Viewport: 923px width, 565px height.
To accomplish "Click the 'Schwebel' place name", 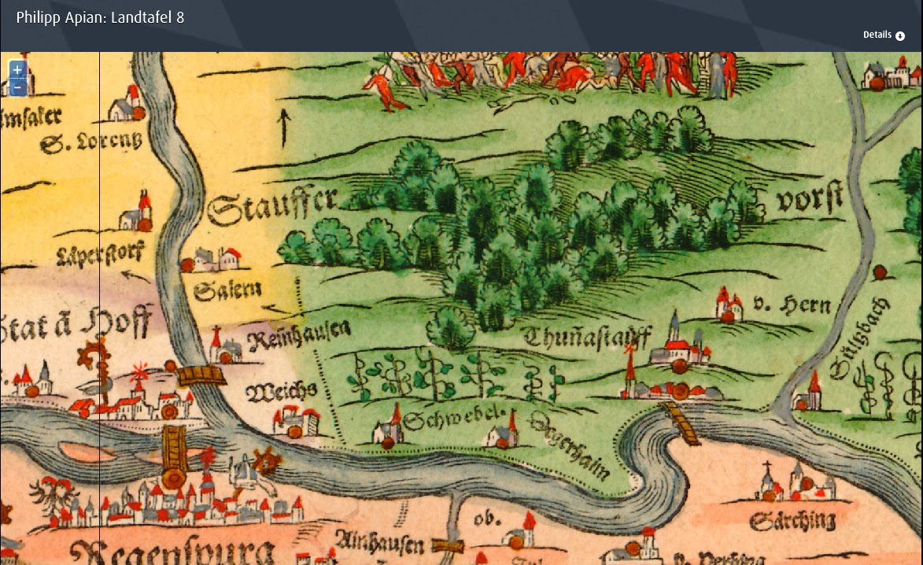I will pyautogui.click(x=455, y=417).
